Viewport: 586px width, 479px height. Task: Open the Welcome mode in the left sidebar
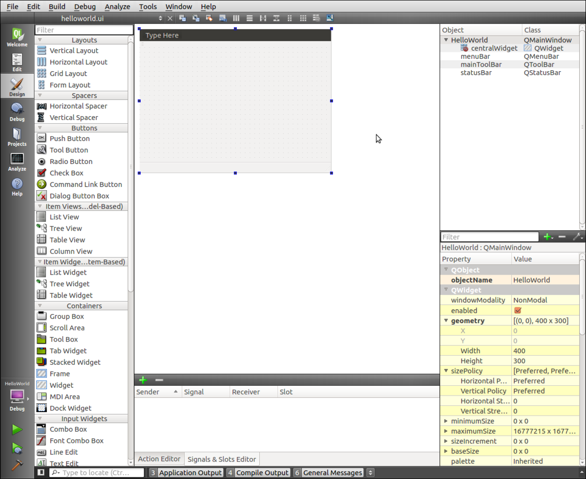17,35
